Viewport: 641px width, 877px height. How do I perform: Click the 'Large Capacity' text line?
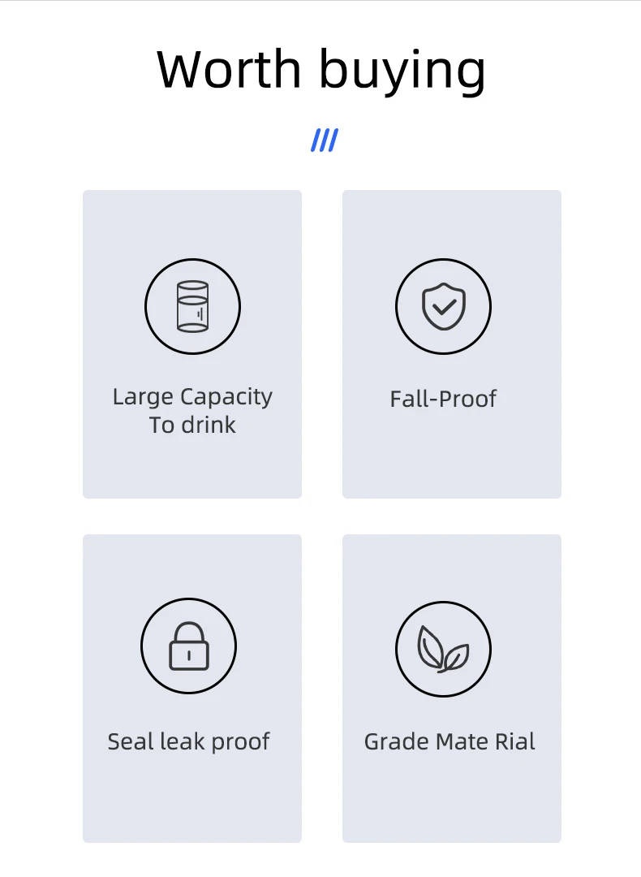(x=192, y=397)
